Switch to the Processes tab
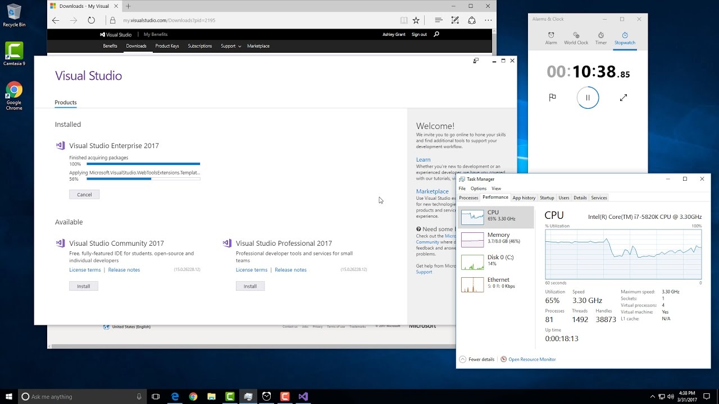 (x=468, y=198)
